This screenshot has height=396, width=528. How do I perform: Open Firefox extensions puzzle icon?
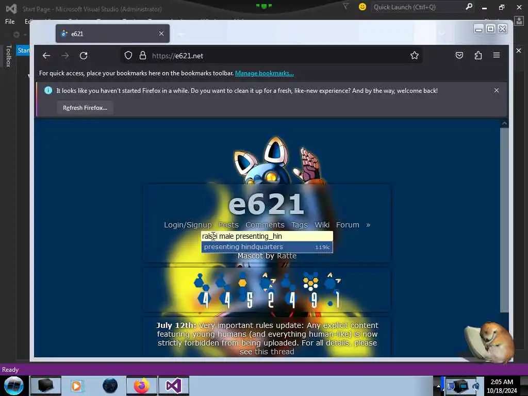[478, 55]
